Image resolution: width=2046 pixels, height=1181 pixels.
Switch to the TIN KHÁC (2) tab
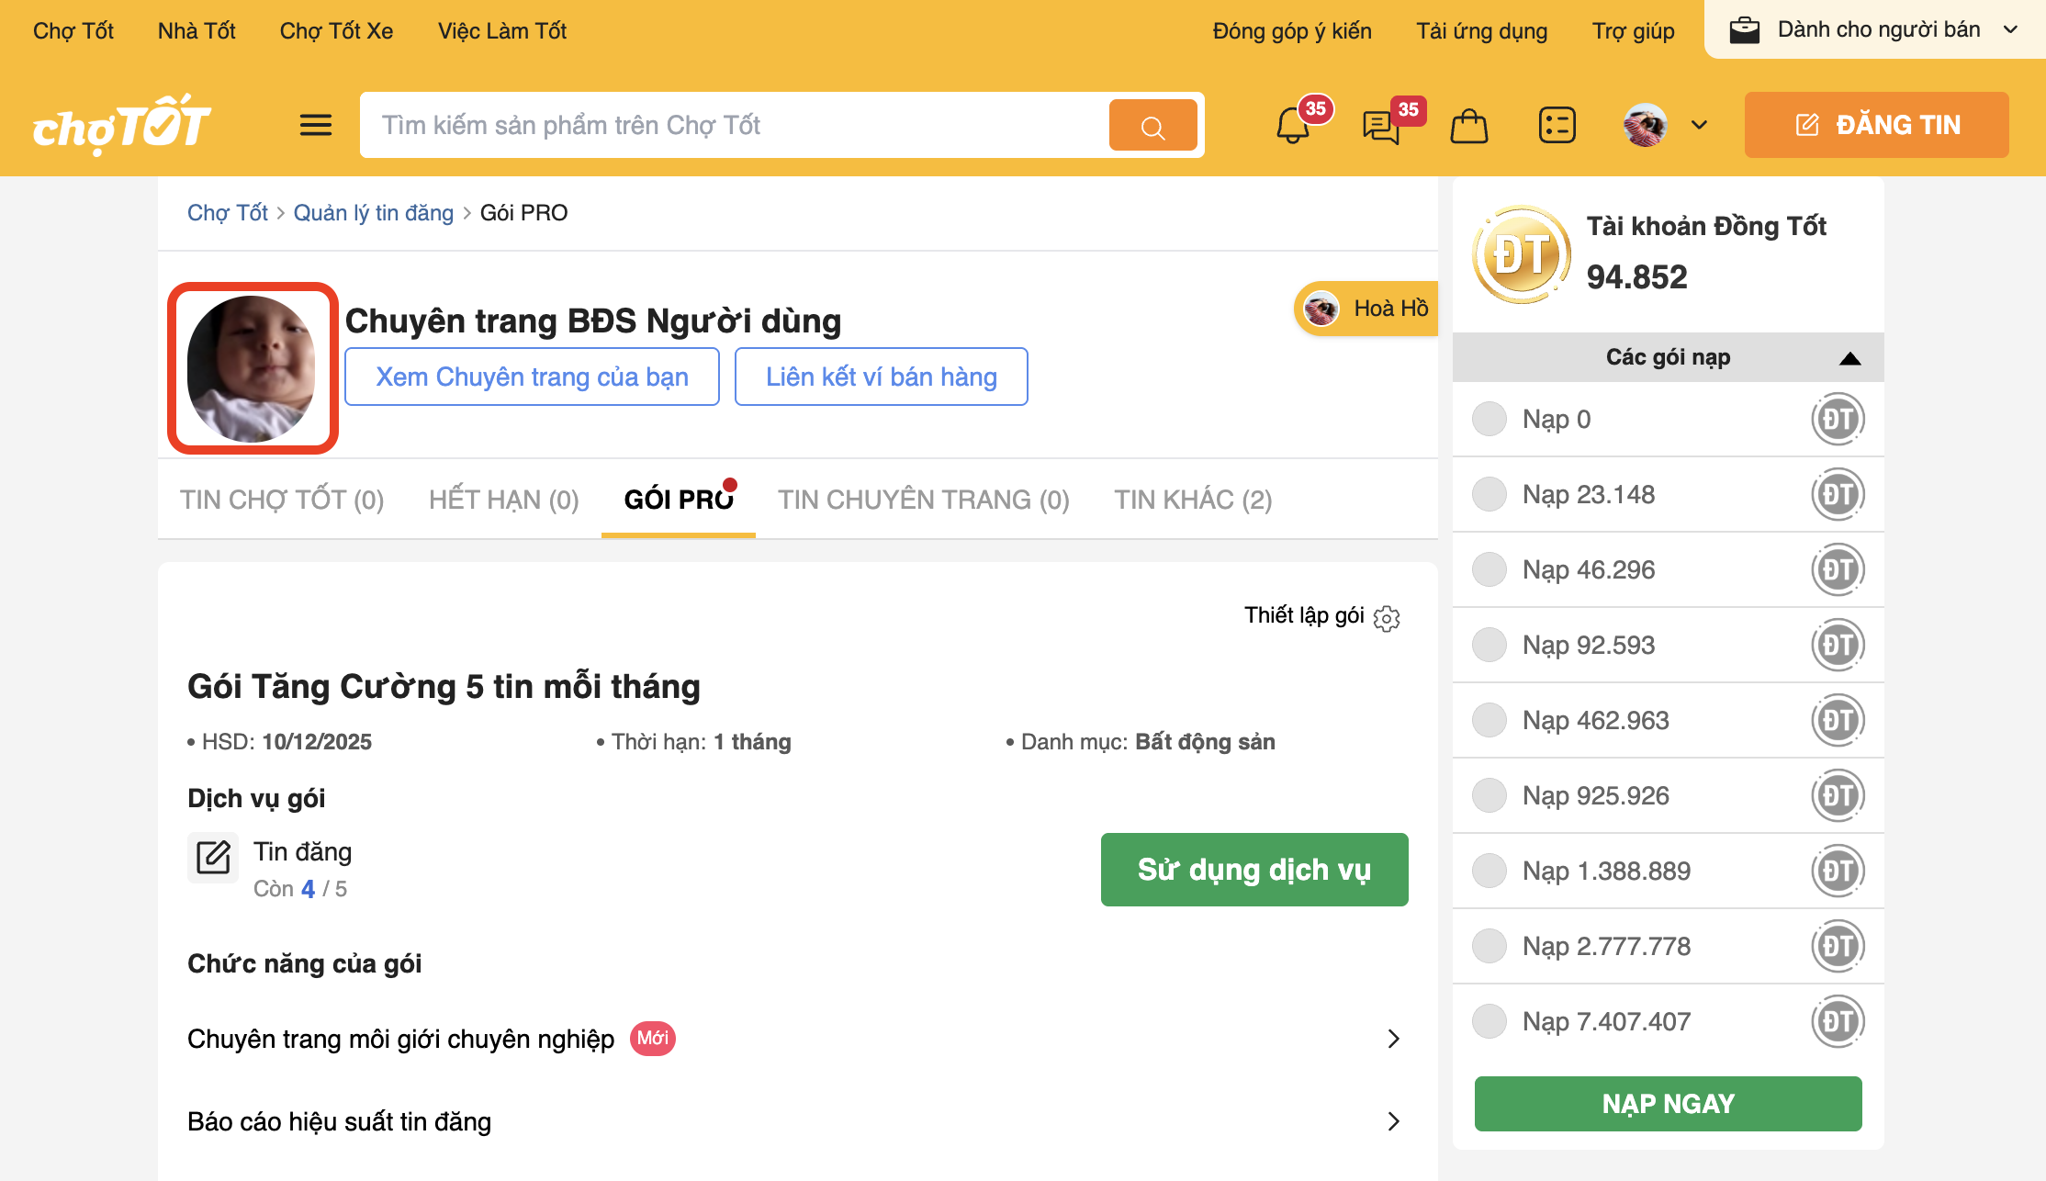1193,500
